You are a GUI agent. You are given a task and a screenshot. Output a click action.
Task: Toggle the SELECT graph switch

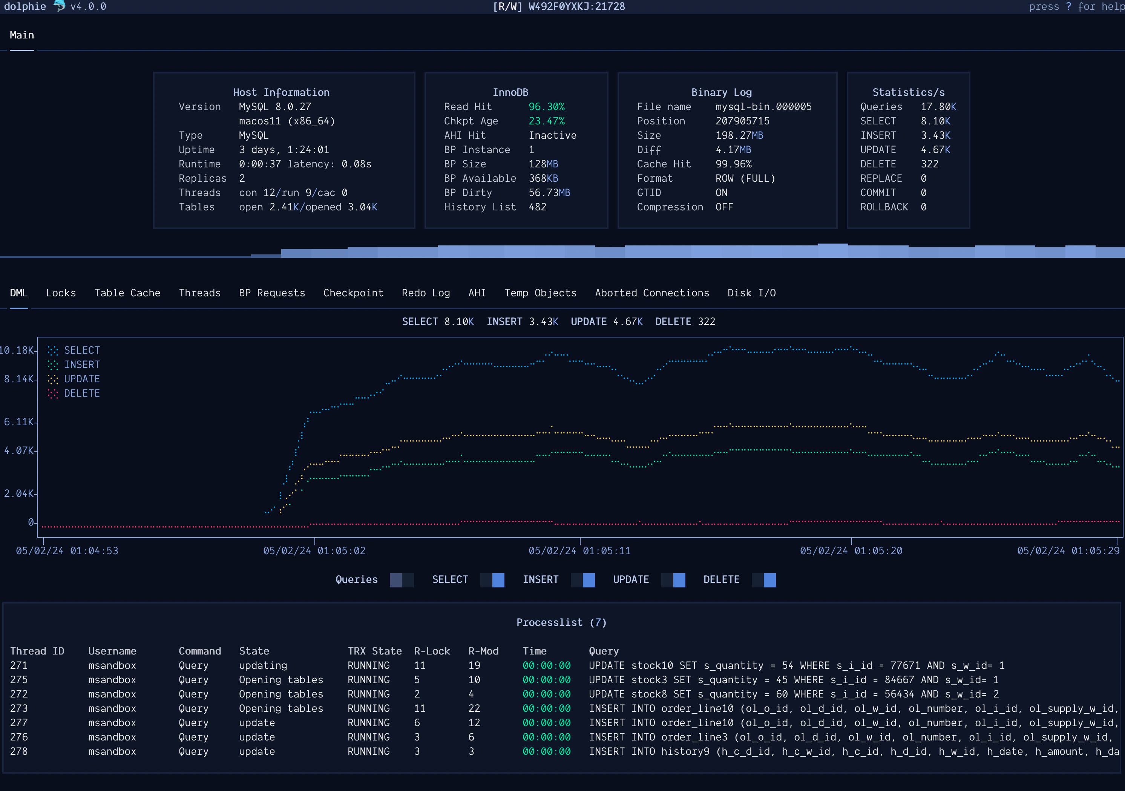pyautogui.click(x=492, y=580)
